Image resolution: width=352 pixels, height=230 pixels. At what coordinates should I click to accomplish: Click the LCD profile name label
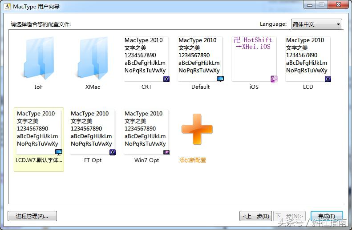(308, 87)
